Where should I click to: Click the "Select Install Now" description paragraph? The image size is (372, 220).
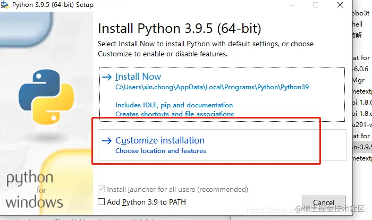(206, 49)
